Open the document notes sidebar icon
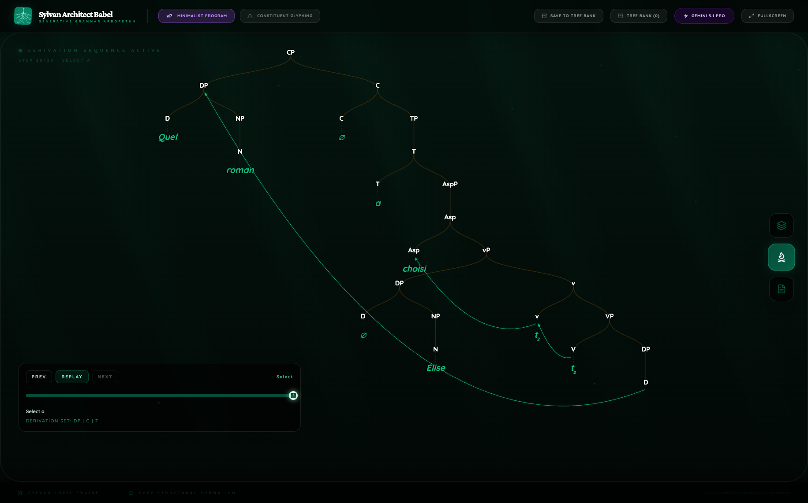This screenshot has width=808, height=503. [x=781, y=289]
